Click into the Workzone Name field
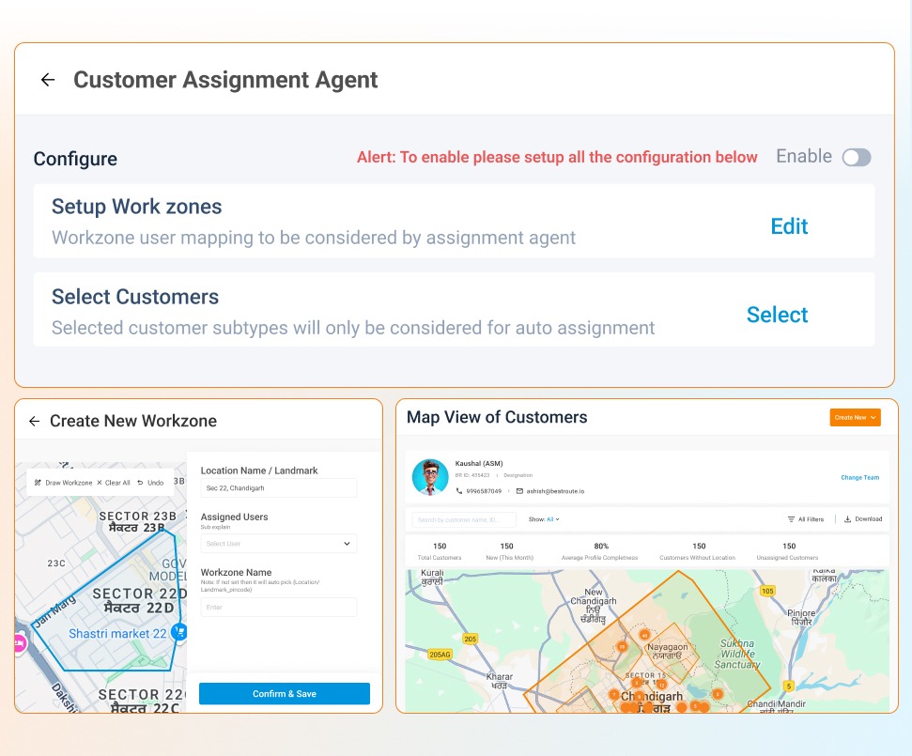Screen dimensions: 912x756 point(279,607)
